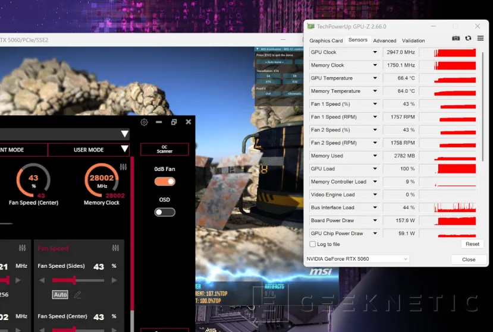Screen dimensions: 493x332
Task: Click the MSI panel red scrollbar
Action: [x=132, y=232]
